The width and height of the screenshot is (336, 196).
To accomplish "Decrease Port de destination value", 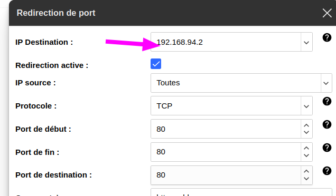I will click(306, 179).
